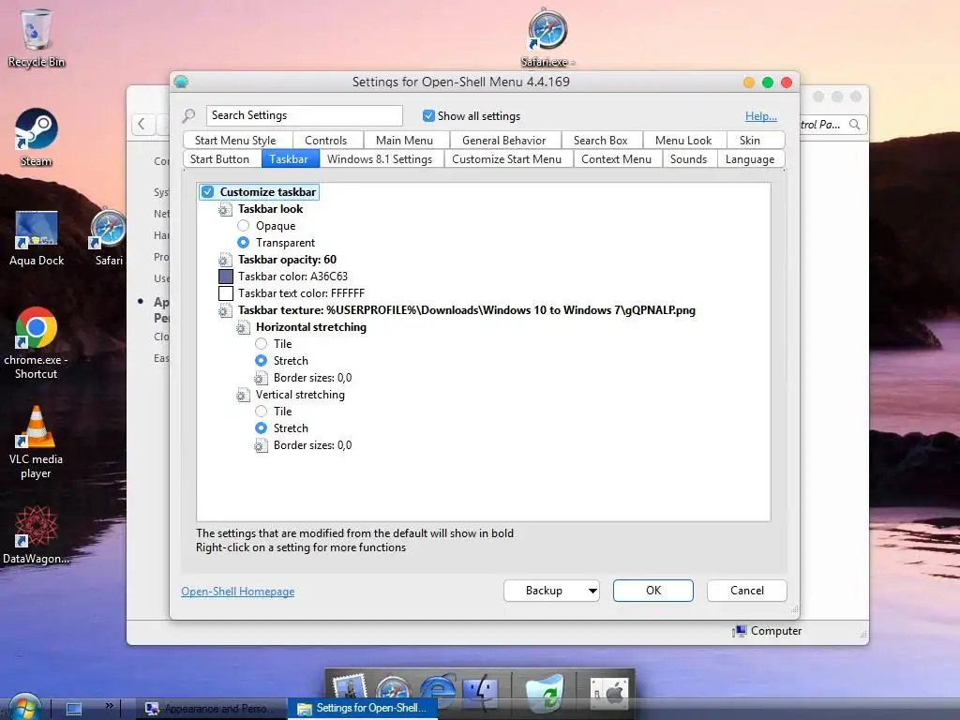Launch the chrome.exe shortcut on the desktop
Screen dimensions: 960x720
tap(36, 343)
